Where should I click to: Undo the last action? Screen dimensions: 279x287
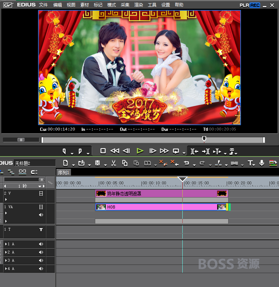[x=186, y=163]
